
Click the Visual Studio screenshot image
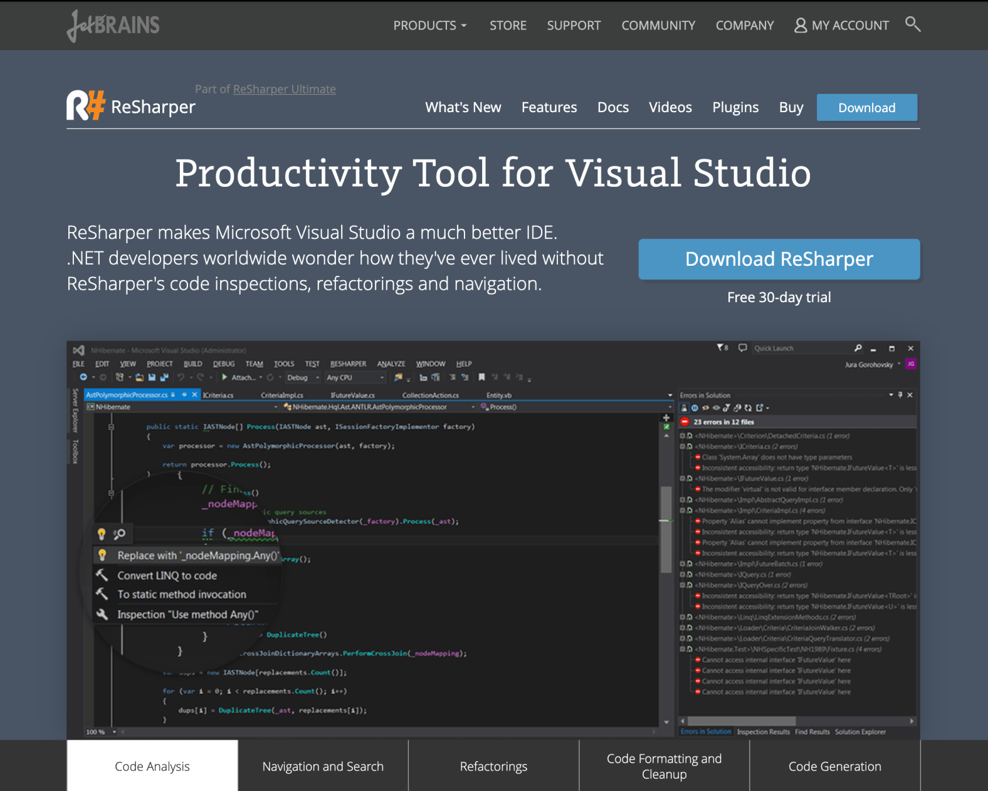493,539
